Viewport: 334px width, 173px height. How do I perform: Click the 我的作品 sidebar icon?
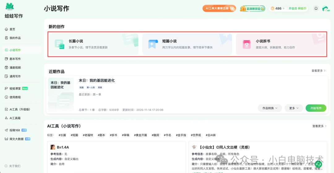click(x=6, y=38)
